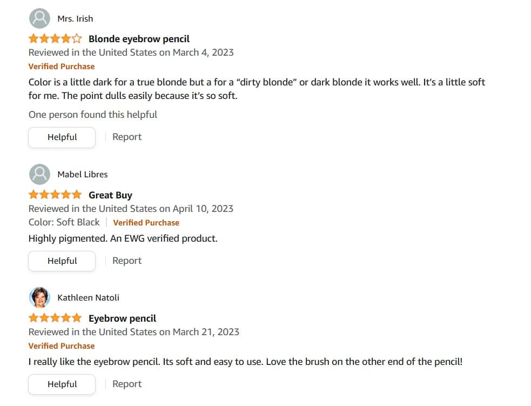The image size is (531, 406).
Task: Click Mabel Libres' default avatar icon
Action: tap(39, 174)
